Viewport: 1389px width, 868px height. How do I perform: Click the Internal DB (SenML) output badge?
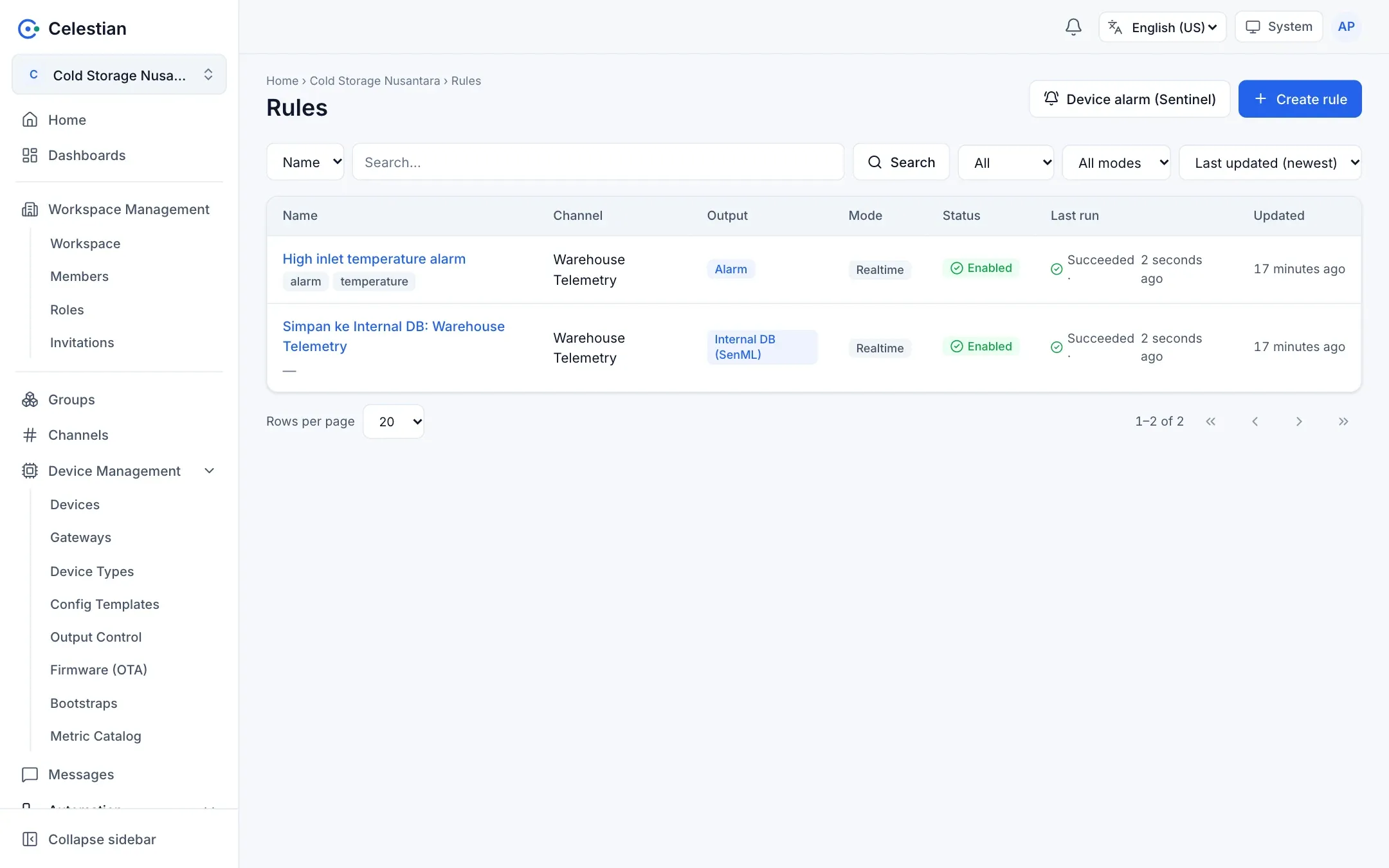pyautogui.click(x=762, y=347)
